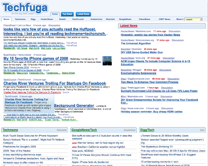Open the TechCrunch source tab
Viewport: 208px width, 166px height.
tap(78, 19)
